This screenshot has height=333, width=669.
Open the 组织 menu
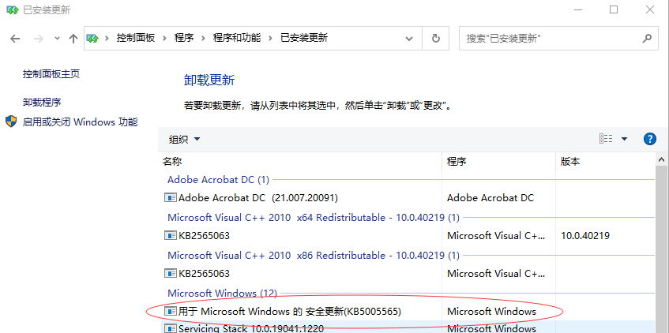(185, 139)
